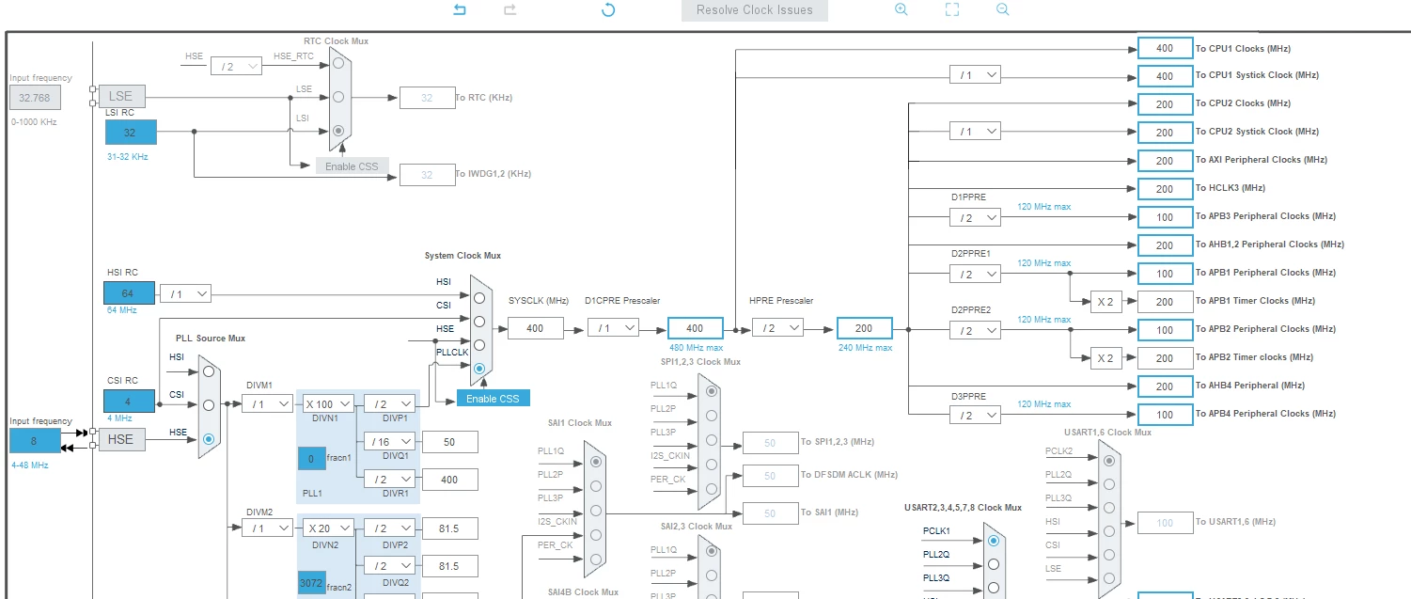Screen dimensions: 1411x599
Task: Open CPU1 Systick /1 divider dropdown
Action: coord(975,75)
